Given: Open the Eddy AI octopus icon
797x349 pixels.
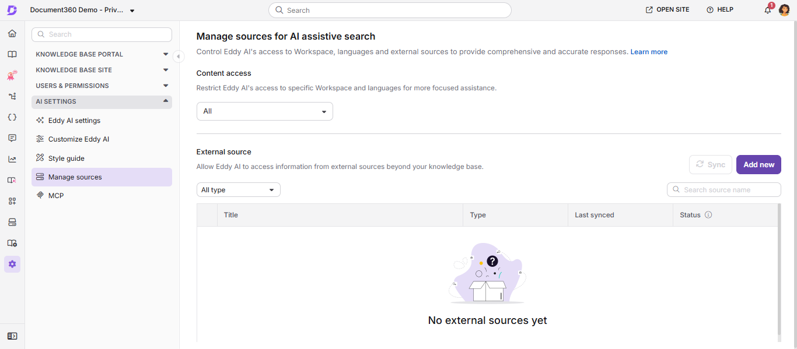Looking at the screenshot, I should coord(12,75).
